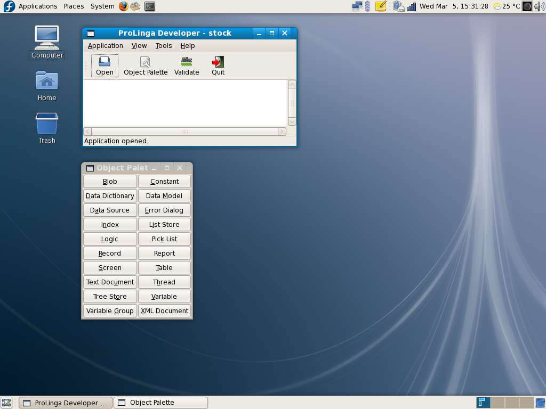
Task: Click the Logic palette button
Action: (x=110, y=239)
